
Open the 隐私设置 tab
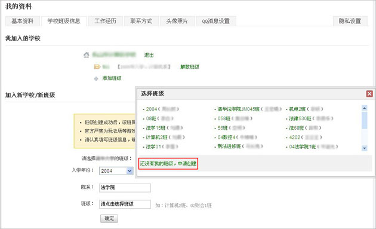[350, 21]
